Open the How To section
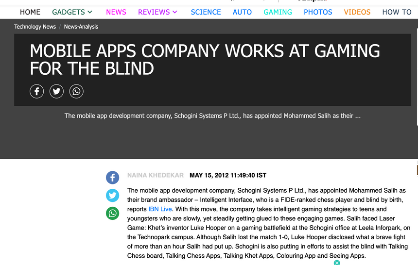Viewport: 418px width, 265px height. click(x=397, y=12)
